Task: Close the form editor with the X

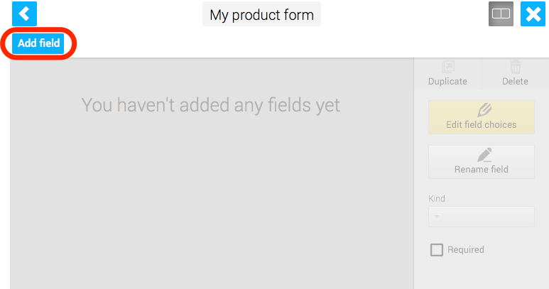Action: pos(533,13)
